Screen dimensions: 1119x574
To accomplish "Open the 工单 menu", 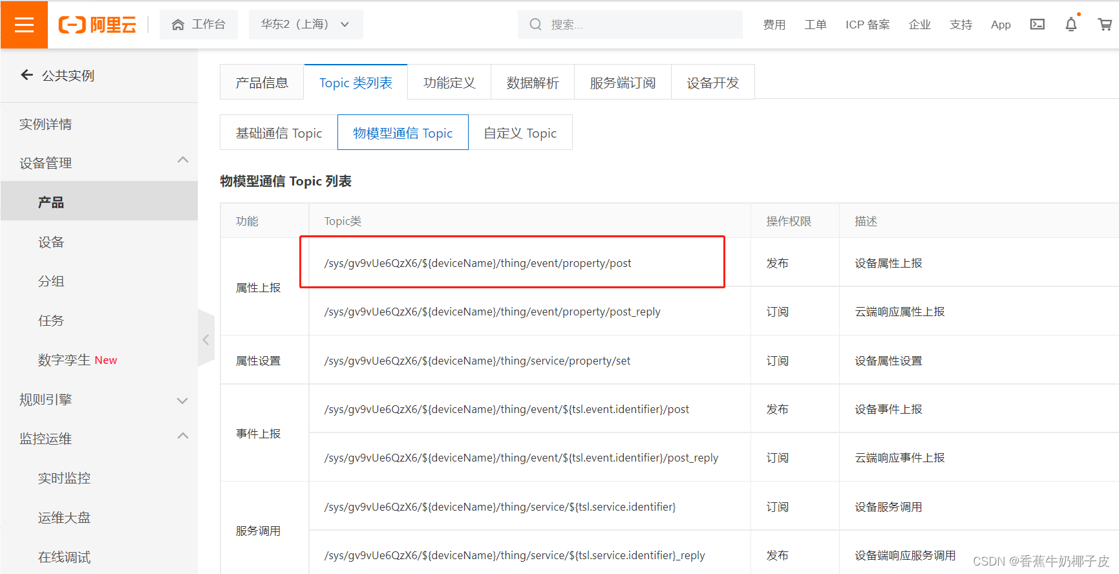I will [x=815, y=25].
